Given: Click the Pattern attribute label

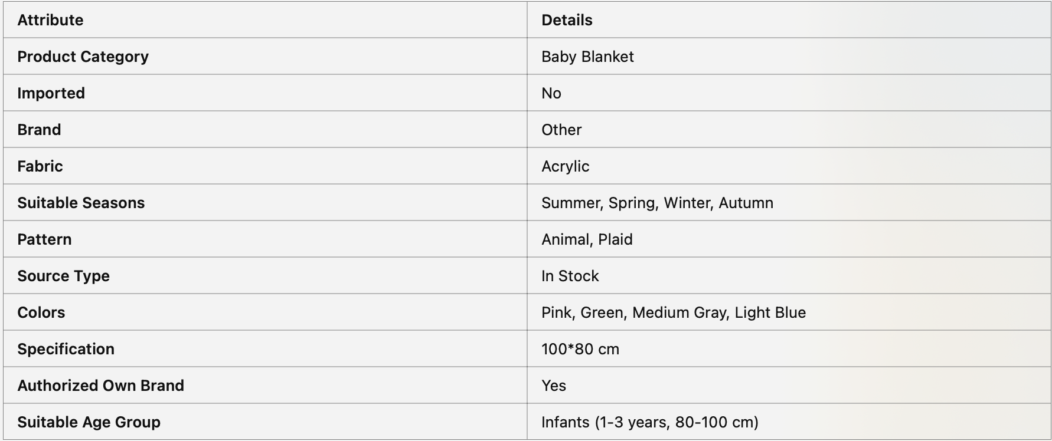Looking at the screenshot, I should (x=44, y=239).
